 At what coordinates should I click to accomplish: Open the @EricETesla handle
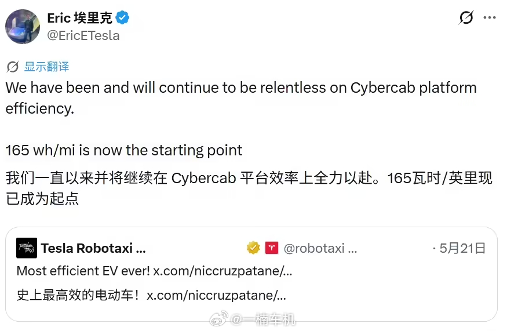pos(83,35)
